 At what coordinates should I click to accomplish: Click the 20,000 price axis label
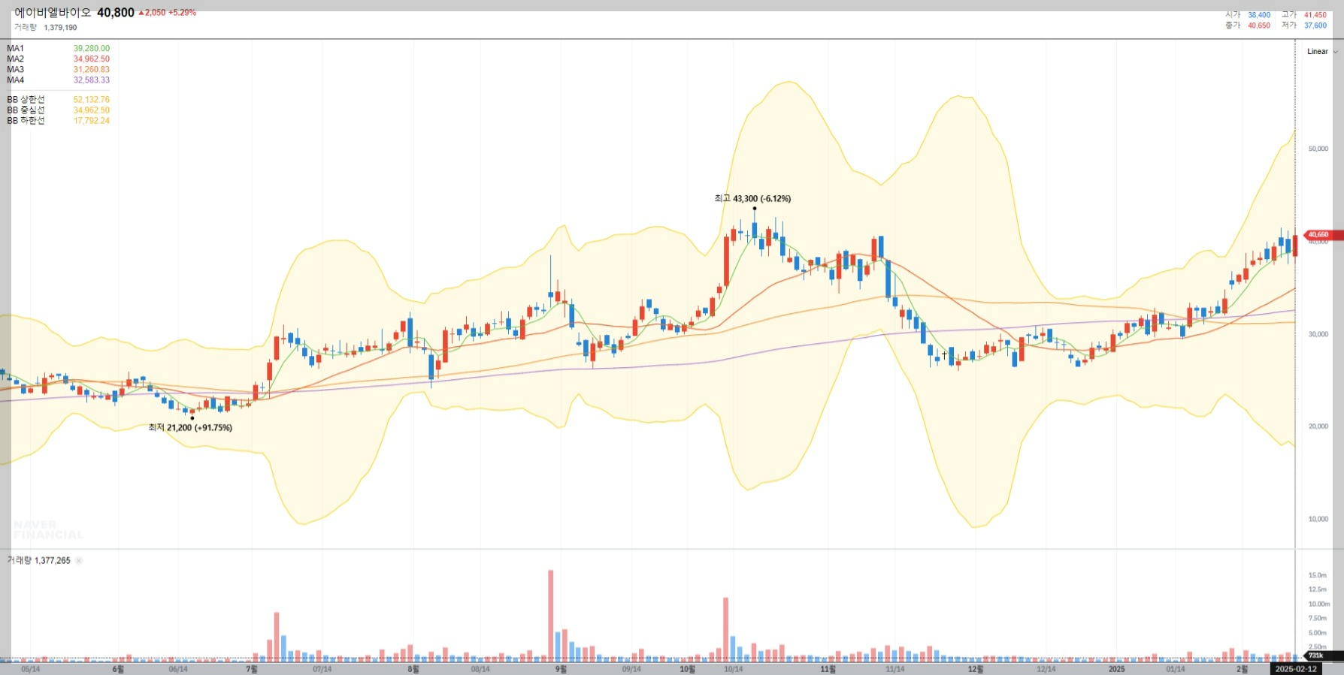[x=1318, y=426]
